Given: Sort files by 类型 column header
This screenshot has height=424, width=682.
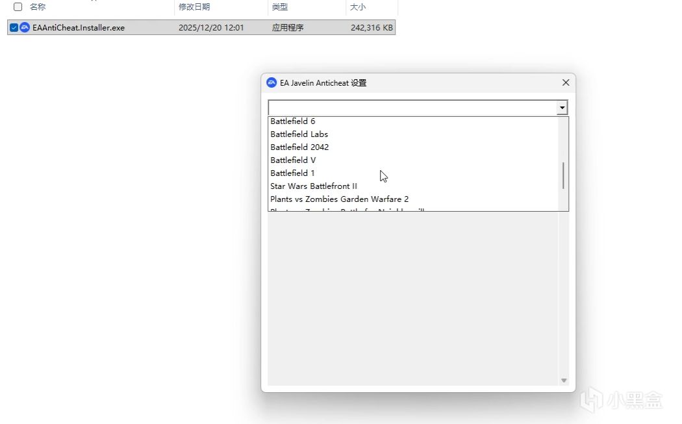Looking at the screenshot, I should pyautogui.click(x=280, y=7).
